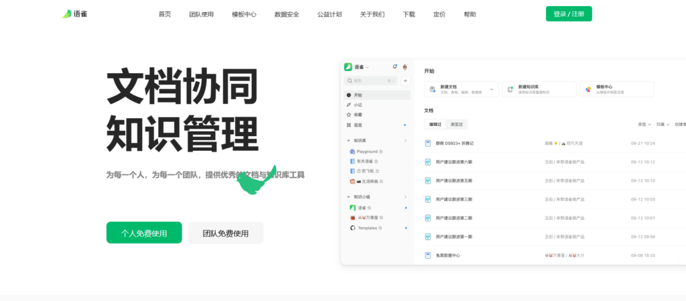Click the 小记 feather icon
Image resolution: width=686 pixels, height=301 pixels.
348,105
